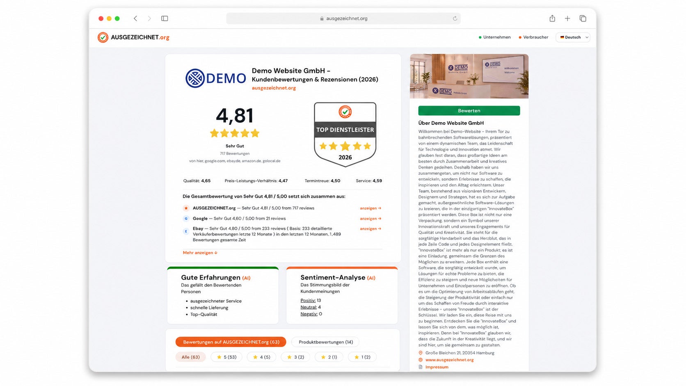Click the Gute Erfahrungen heading
This screenshot has width=686, height=386.
pyautogui.click(x=216, y=278)
